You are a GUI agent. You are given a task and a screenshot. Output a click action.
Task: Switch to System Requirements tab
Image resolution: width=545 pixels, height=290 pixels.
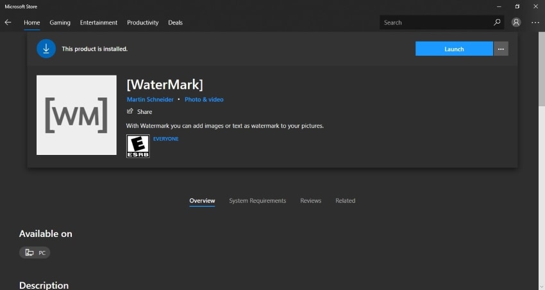(258, 201)
